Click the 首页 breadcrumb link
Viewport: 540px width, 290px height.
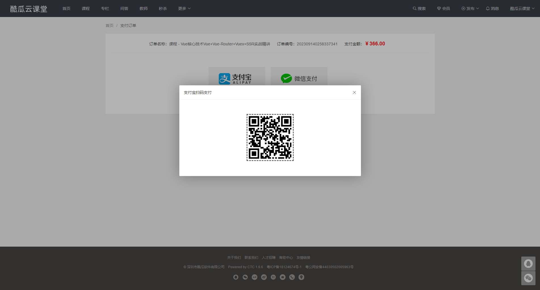coord(110,26)
